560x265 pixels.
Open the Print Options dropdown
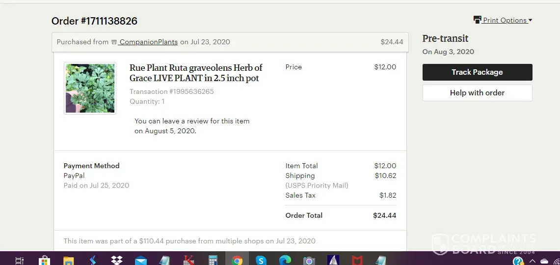coord(506,20)
